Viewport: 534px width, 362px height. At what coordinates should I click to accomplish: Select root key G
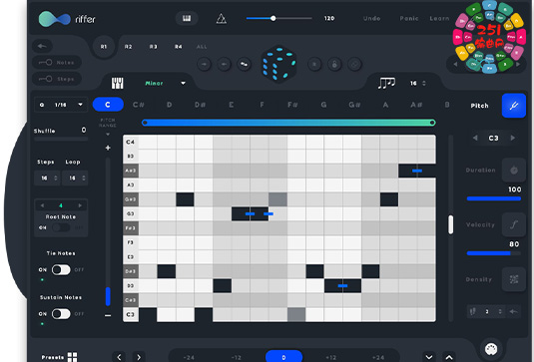(x=323, y=105)
